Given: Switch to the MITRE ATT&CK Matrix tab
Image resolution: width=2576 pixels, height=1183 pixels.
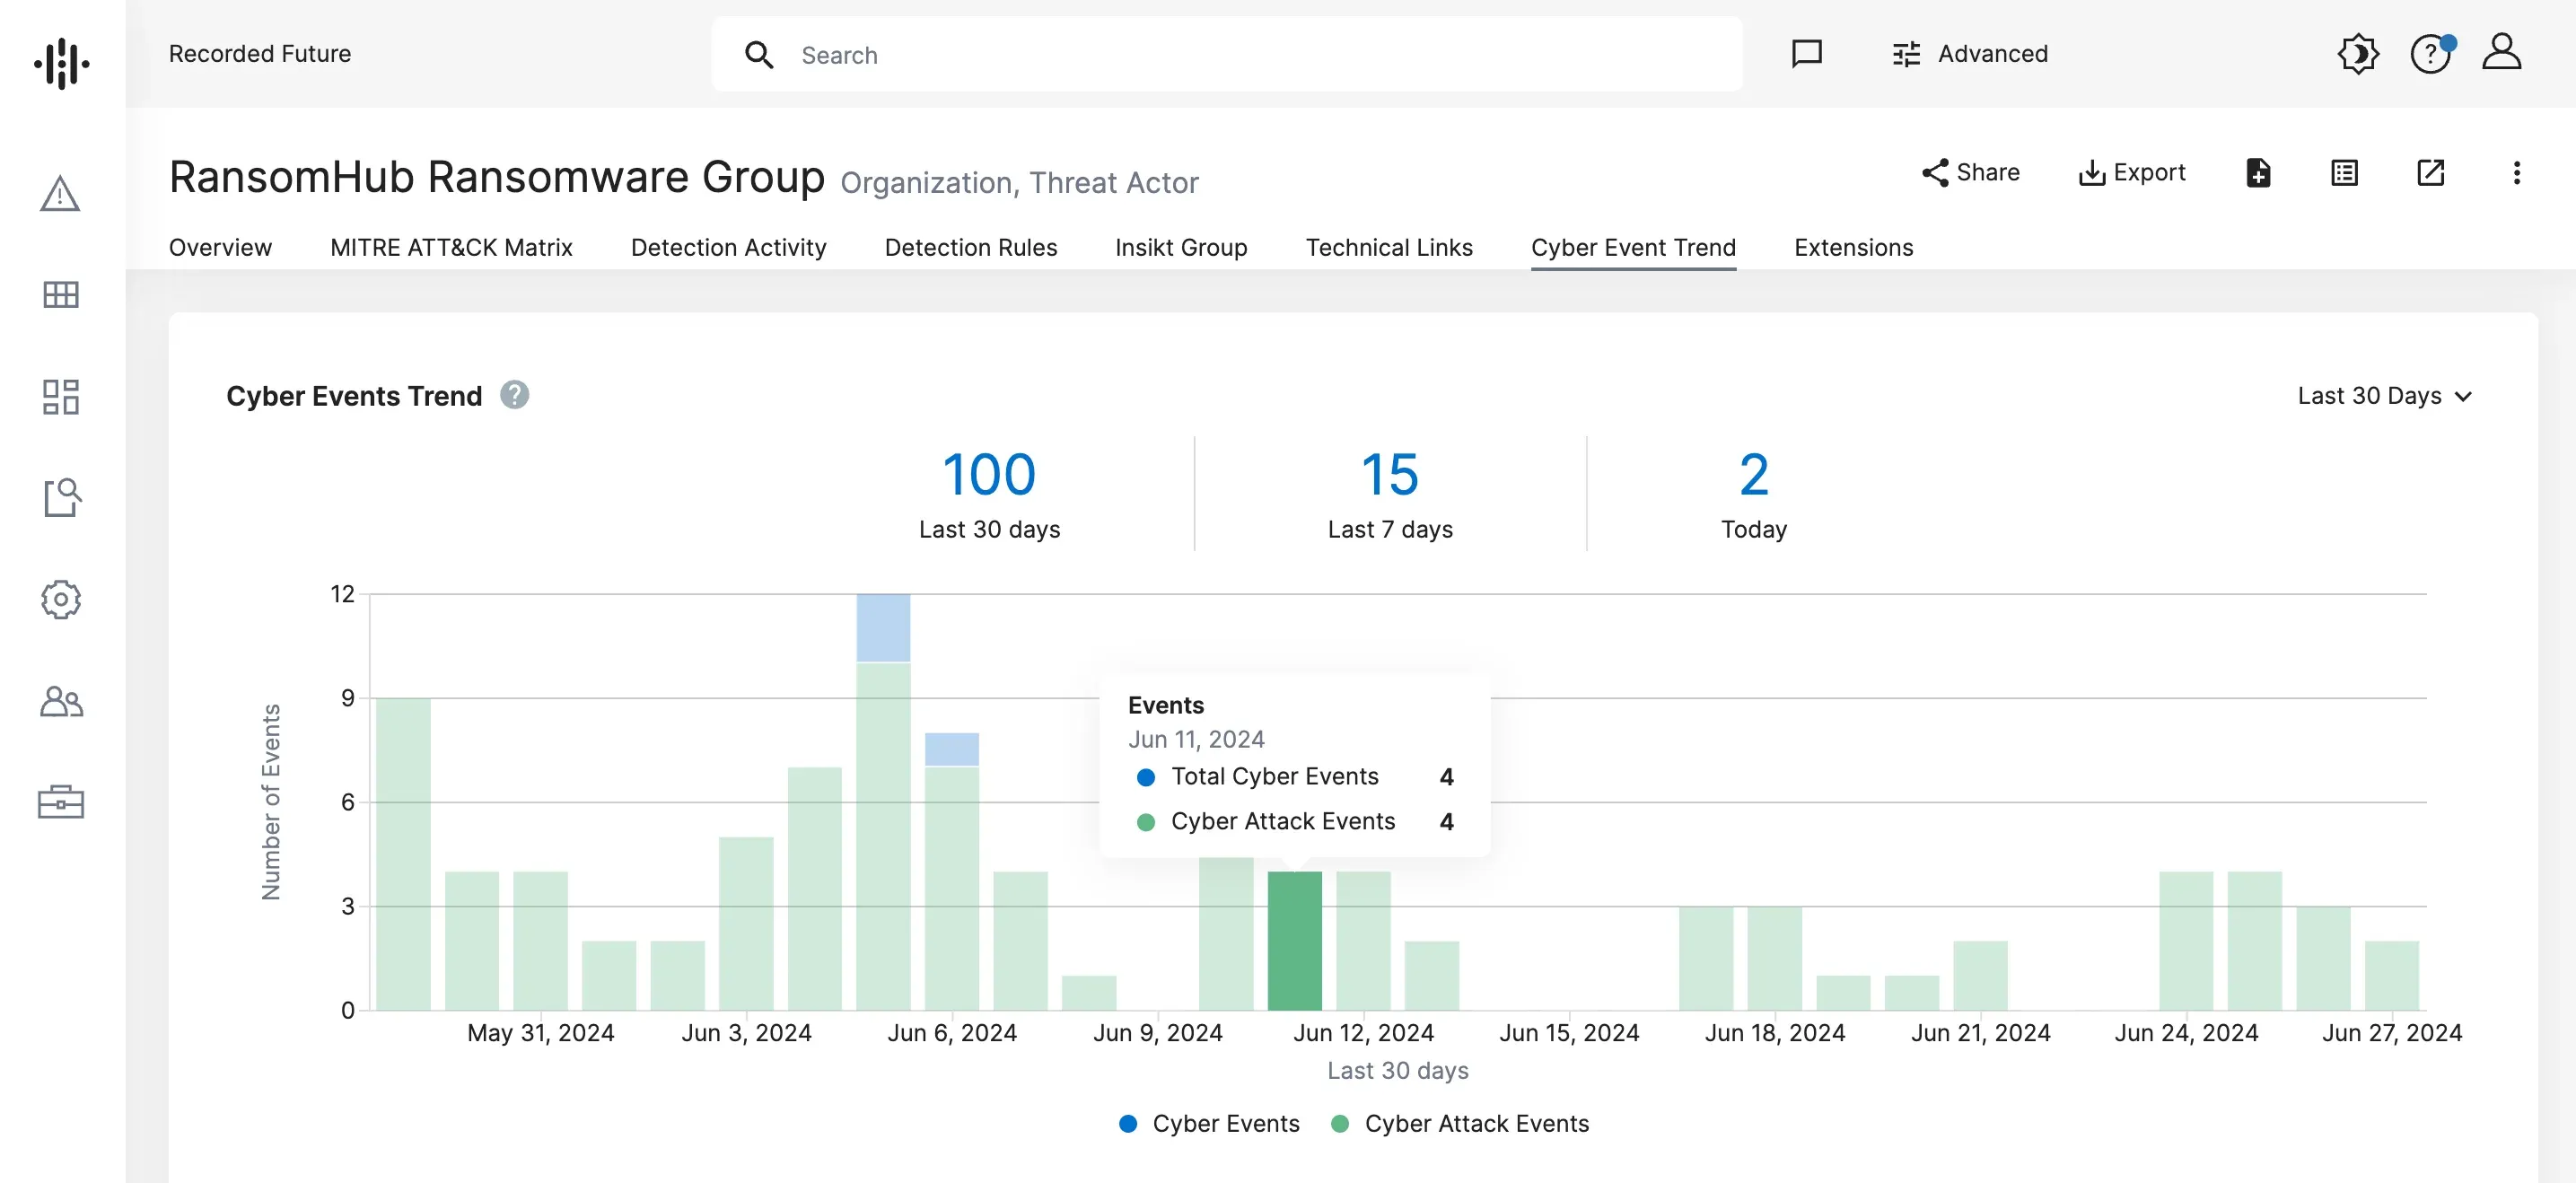Looking at the screenshot, I should tap(451, 247).
